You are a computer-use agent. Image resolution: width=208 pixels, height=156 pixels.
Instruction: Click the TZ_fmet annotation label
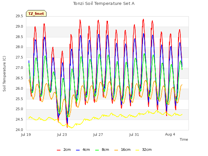click(x=36, y=14)
